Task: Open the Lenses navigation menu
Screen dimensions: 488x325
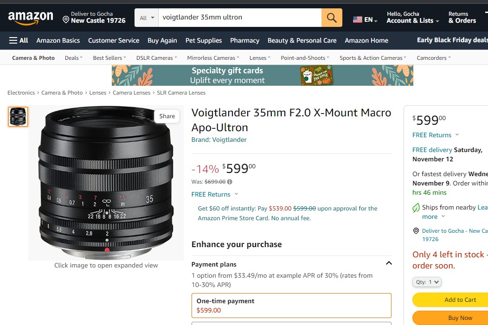Action: 260,58
